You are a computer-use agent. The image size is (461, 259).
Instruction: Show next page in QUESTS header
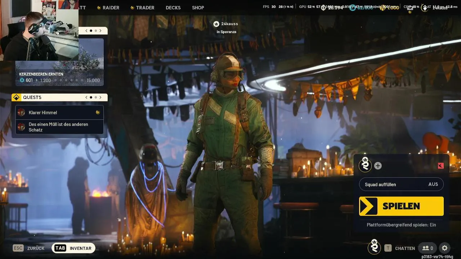[x=100, y=97]
